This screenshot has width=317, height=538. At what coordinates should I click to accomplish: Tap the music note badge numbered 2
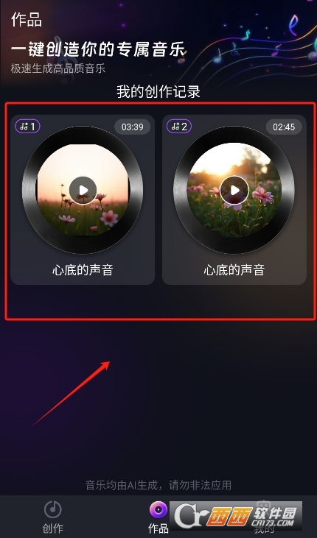[x=179, y=127]
